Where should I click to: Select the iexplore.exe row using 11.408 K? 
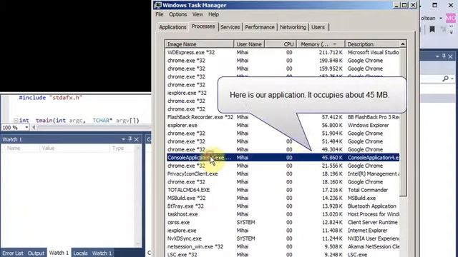point(283,231)
